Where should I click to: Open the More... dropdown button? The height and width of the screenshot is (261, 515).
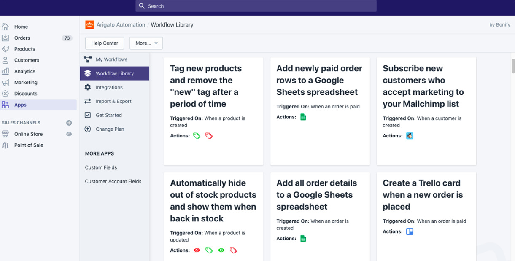pyautogui.click(x=146, y=43)
